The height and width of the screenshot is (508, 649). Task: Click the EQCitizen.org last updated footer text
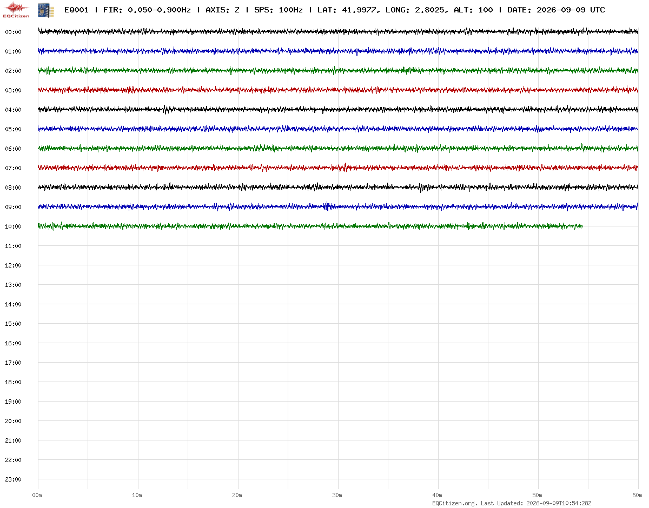[512, 503]
